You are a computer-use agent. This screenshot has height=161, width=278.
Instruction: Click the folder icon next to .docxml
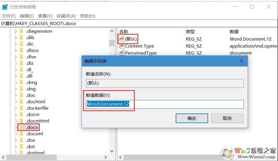click(21, 134)
